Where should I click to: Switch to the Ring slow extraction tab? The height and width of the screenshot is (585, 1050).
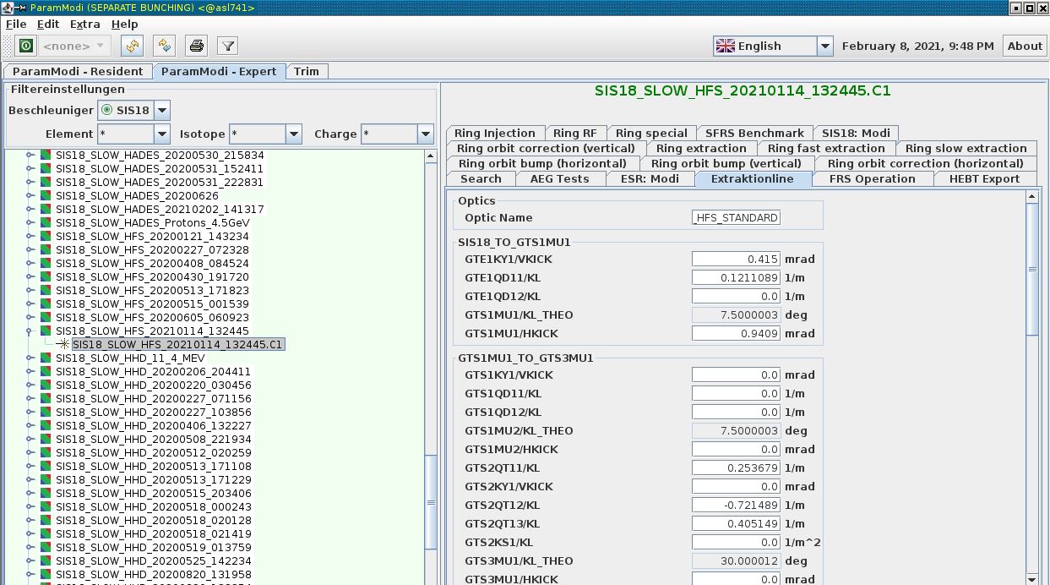[x=966, y=149]
